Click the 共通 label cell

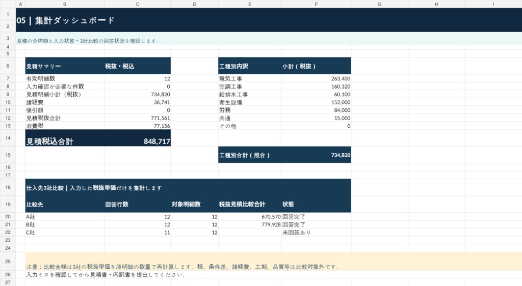250,118
